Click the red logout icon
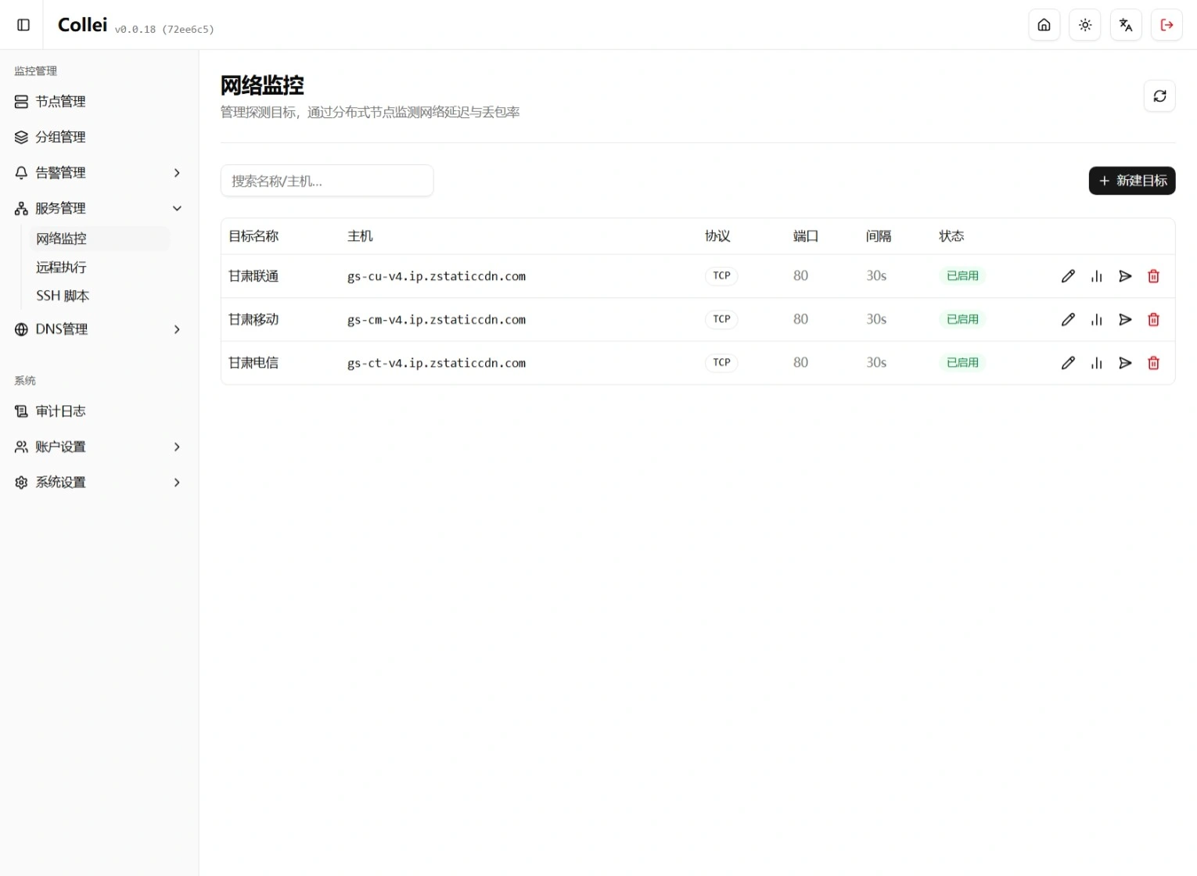 (1166, 25)
